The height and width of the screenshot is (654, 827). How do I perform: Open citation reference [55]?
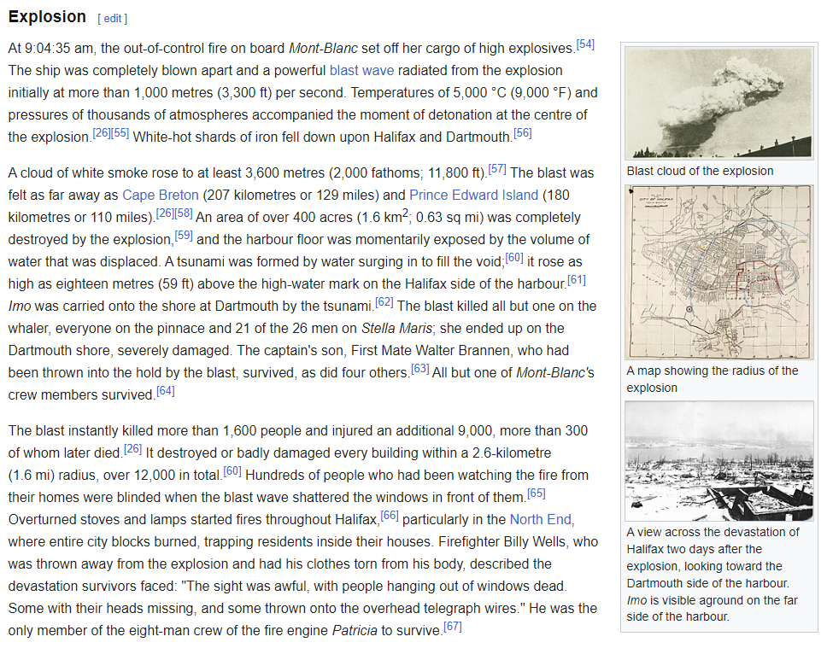pos(120,133)
